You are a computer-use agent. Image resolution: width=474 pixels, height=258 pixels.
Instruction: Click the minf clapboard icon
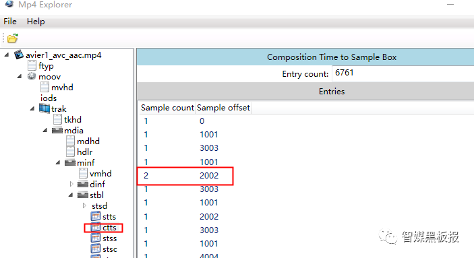click(70, 162)
